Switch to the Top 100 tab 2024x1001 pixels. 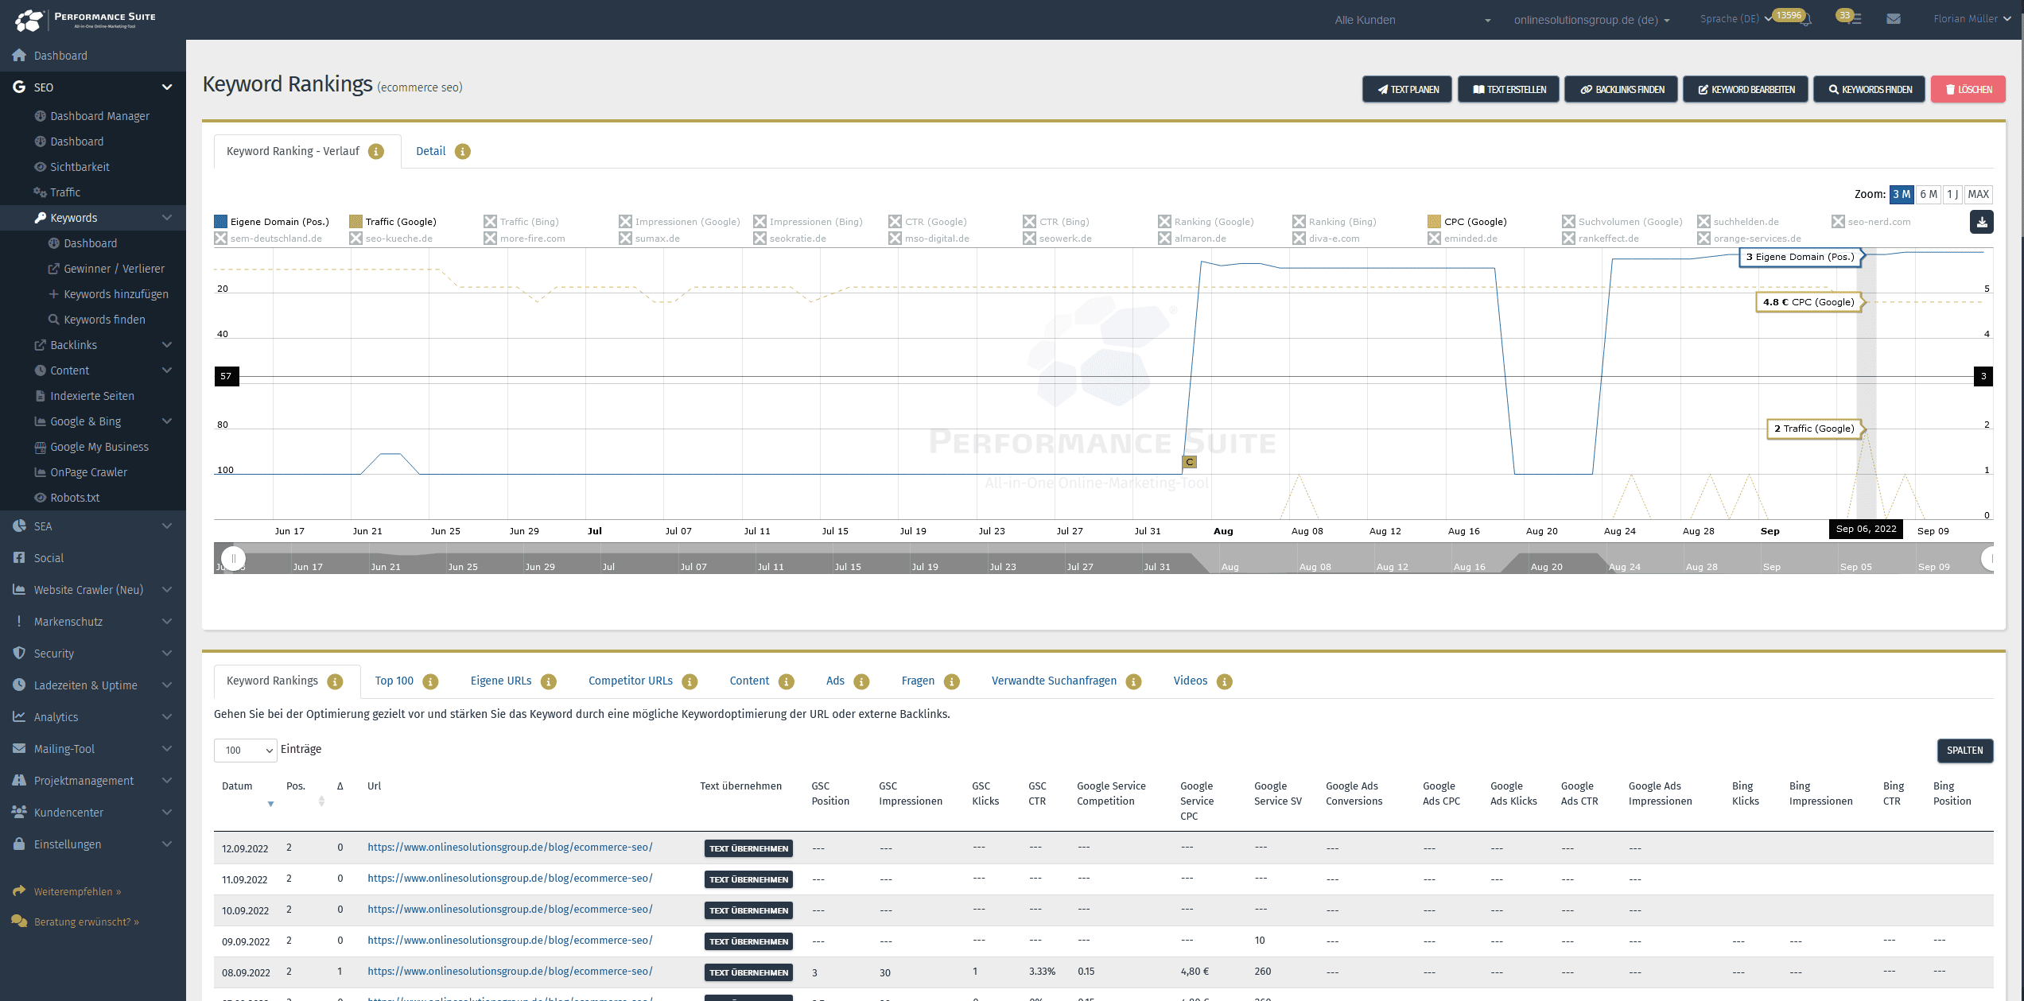click(x=394, y=681)
